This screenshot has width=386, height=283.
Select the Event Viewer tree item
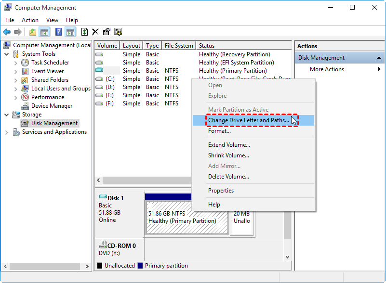pyautogui.click(x=47, y=71)
